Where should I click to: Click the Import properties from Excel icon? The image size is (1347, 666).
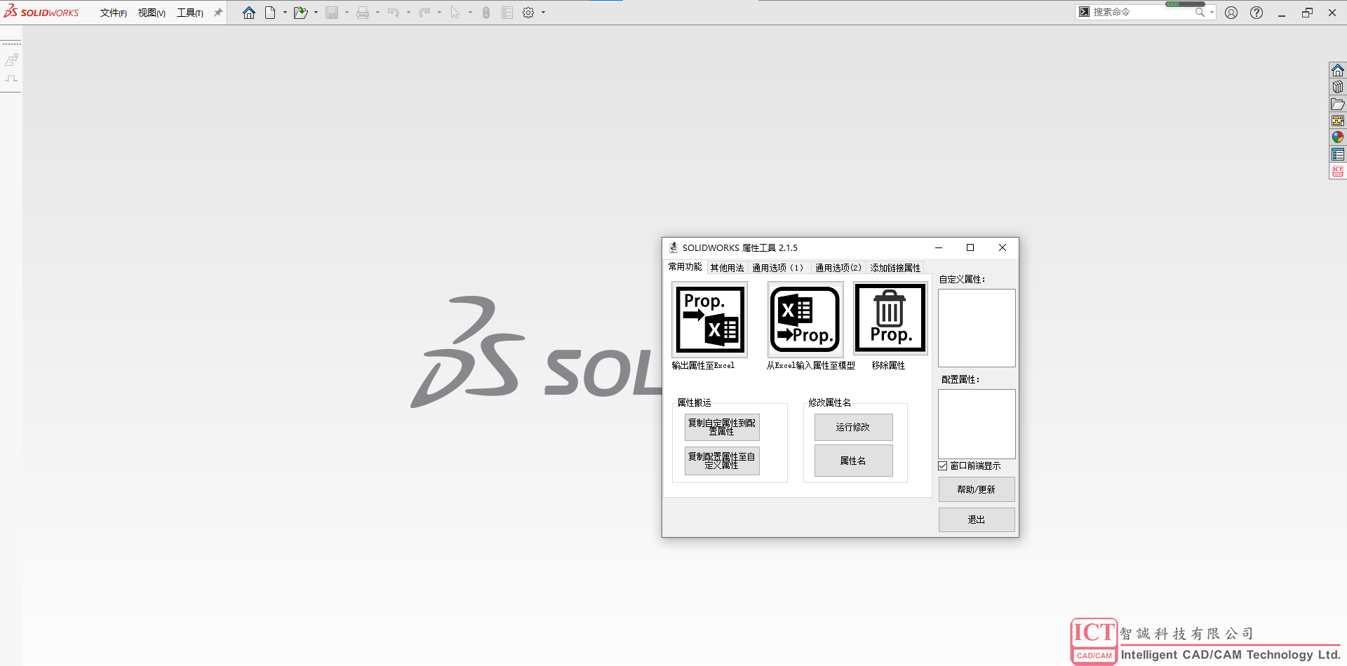(805, 320)
